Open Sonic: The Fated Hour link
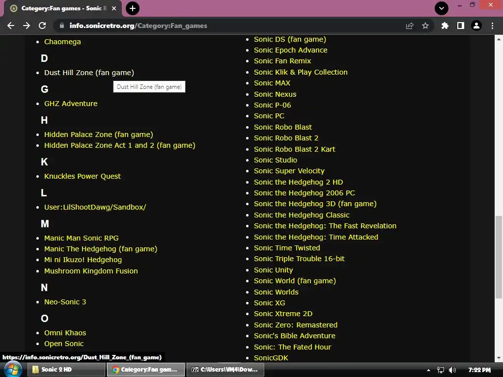 pyautogui.click(x=293, y=347)
